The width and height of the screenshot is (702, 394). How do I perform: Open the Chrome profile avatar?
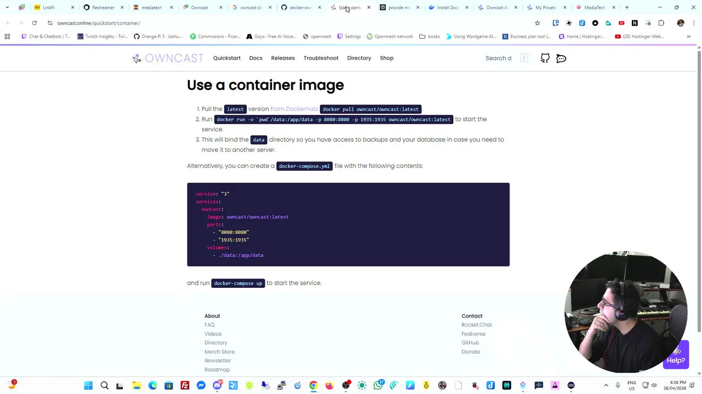(681, 23)
